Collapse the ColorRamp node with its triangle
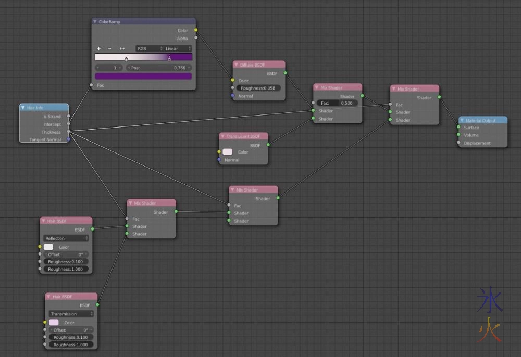521x357 pixels. point(95,22)
